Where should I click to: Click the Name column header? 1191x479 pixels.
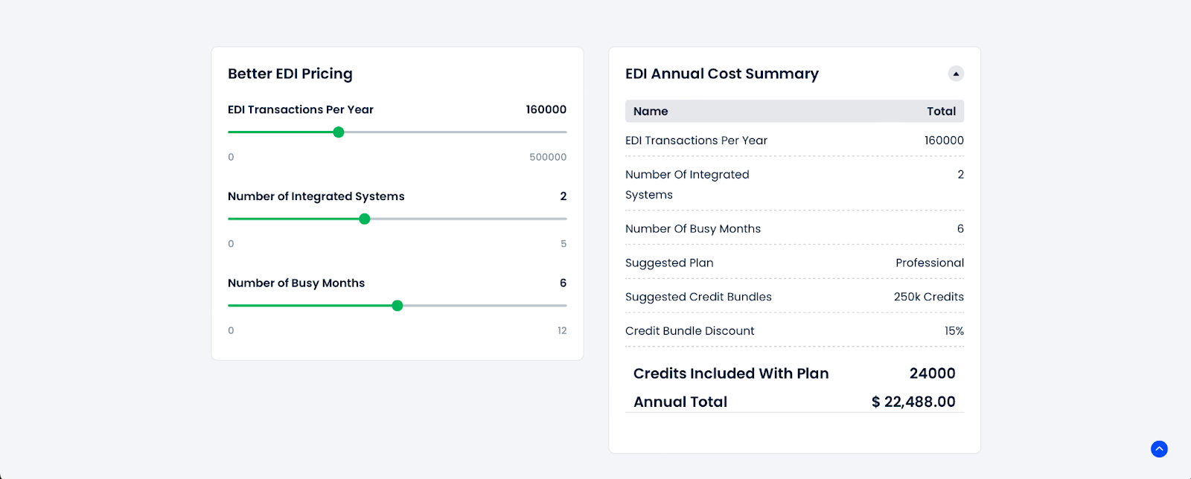coord(649,111)
